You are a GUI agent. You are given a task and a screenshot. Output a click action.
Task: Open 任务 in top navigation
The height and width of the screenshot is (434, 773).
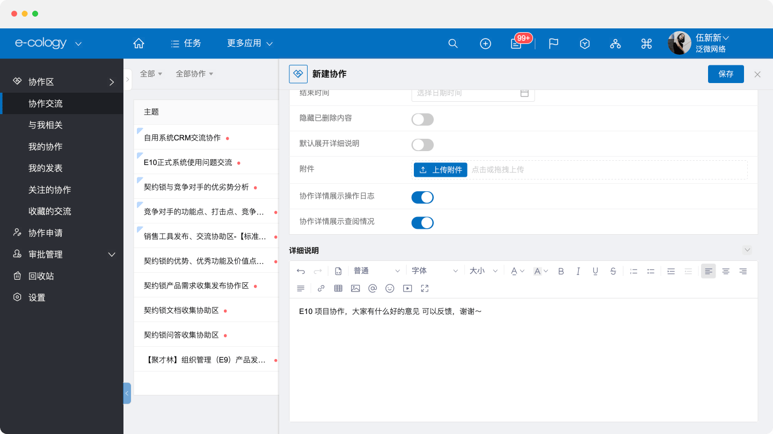click(x=186, y=43)
